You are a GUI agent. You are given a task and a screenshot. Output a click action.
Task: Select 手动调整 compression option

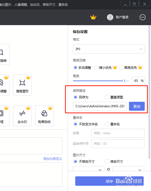(x=82, y=68)
